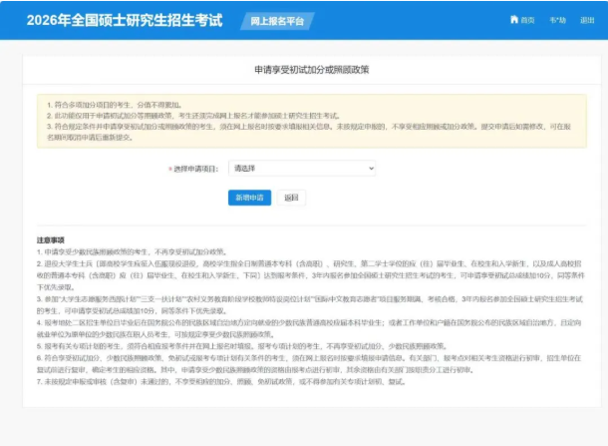Click the chevron arrow of 请选择 combo box
Image resolution: width=608 pixels, height=446 pixels.
pos(371,169)
